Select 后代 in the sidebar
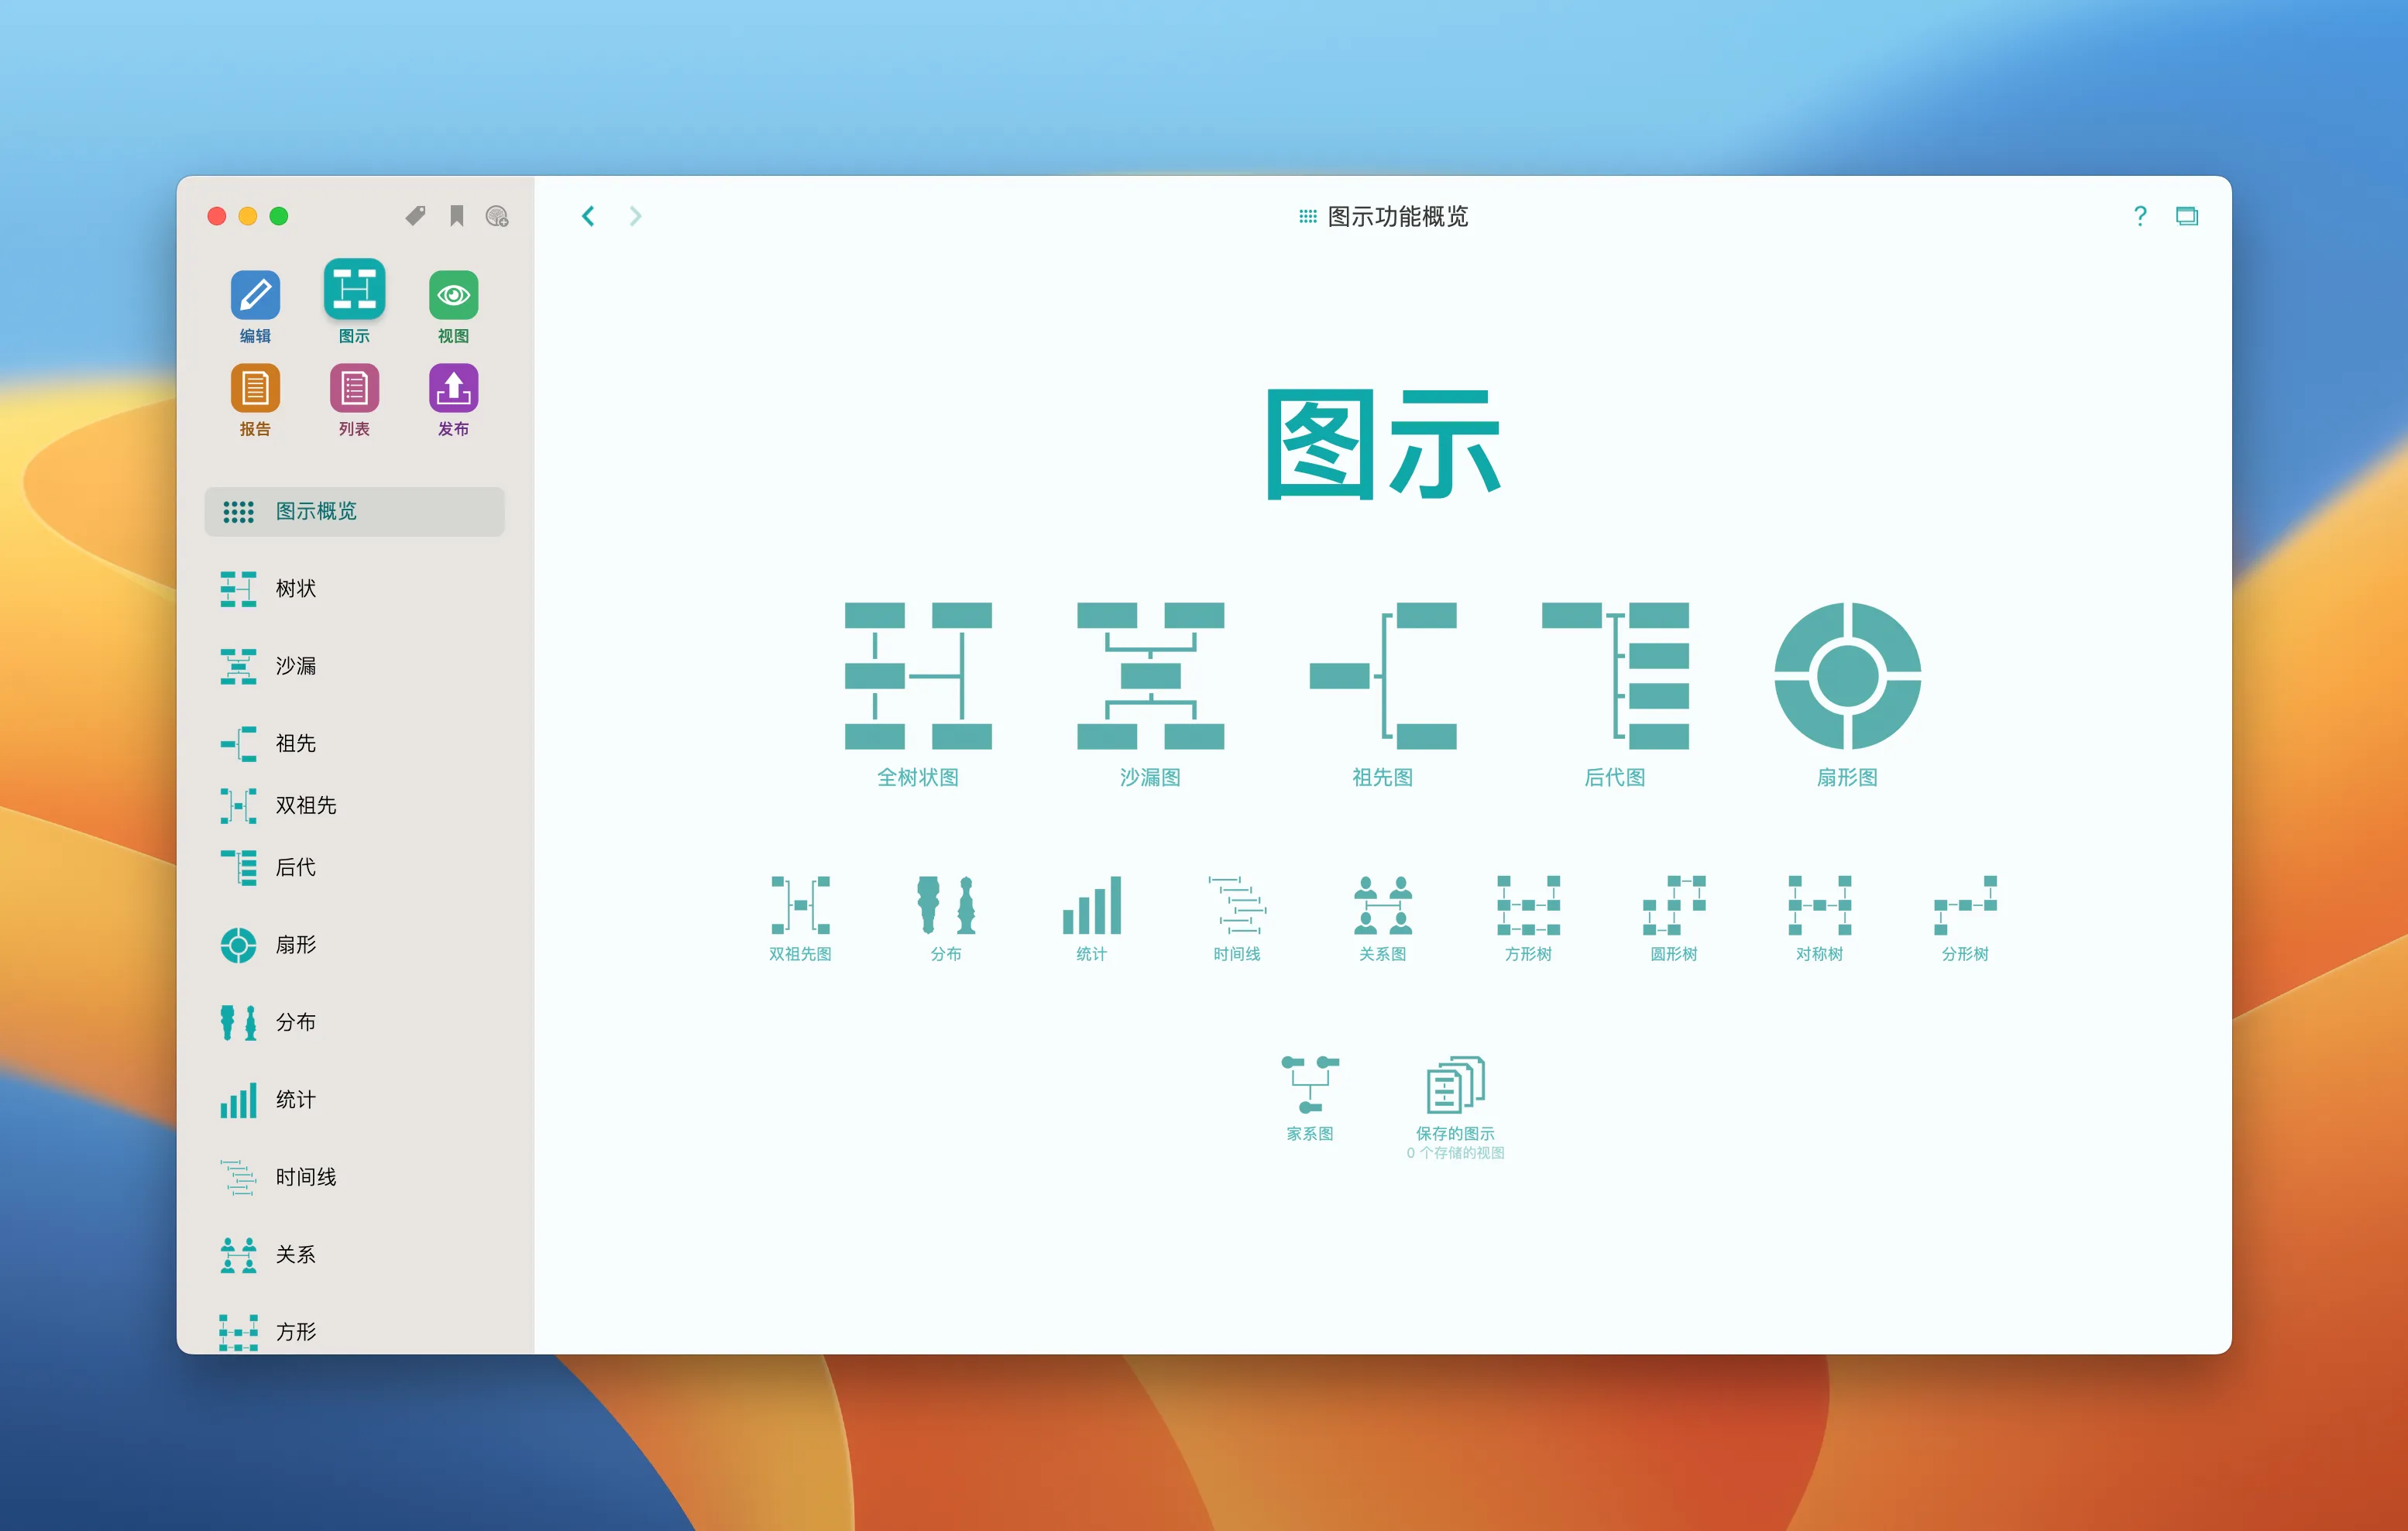 pos(295,868)
